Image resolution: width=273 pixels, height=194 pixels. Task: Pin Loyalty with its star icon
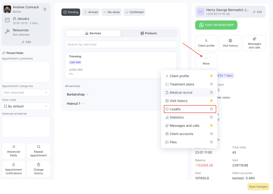pos(211,109)
